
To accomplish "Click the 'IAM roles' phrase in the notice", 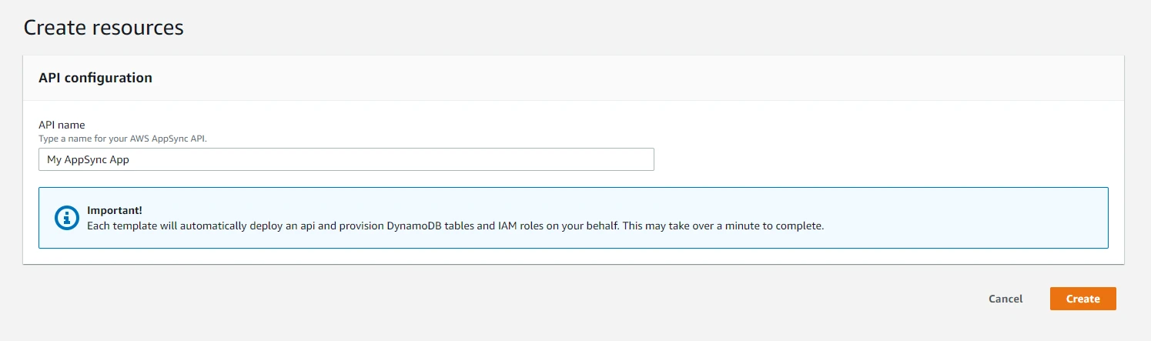I will click(x=510, y=226).
